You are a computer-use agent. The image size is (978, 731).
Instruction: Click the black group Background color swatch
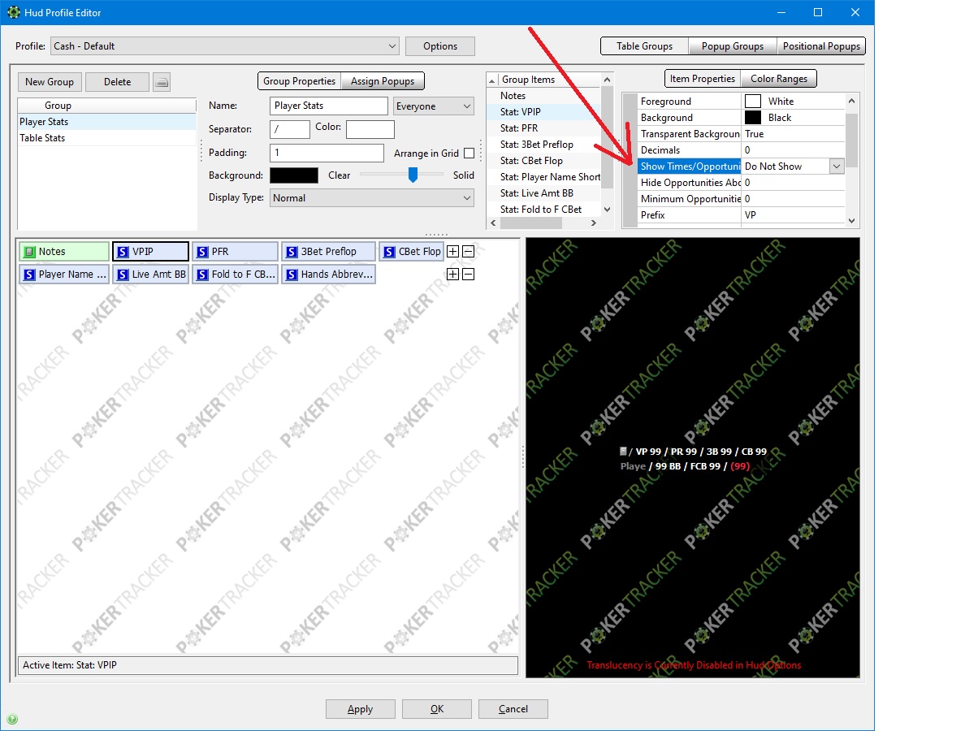[294, 175]
